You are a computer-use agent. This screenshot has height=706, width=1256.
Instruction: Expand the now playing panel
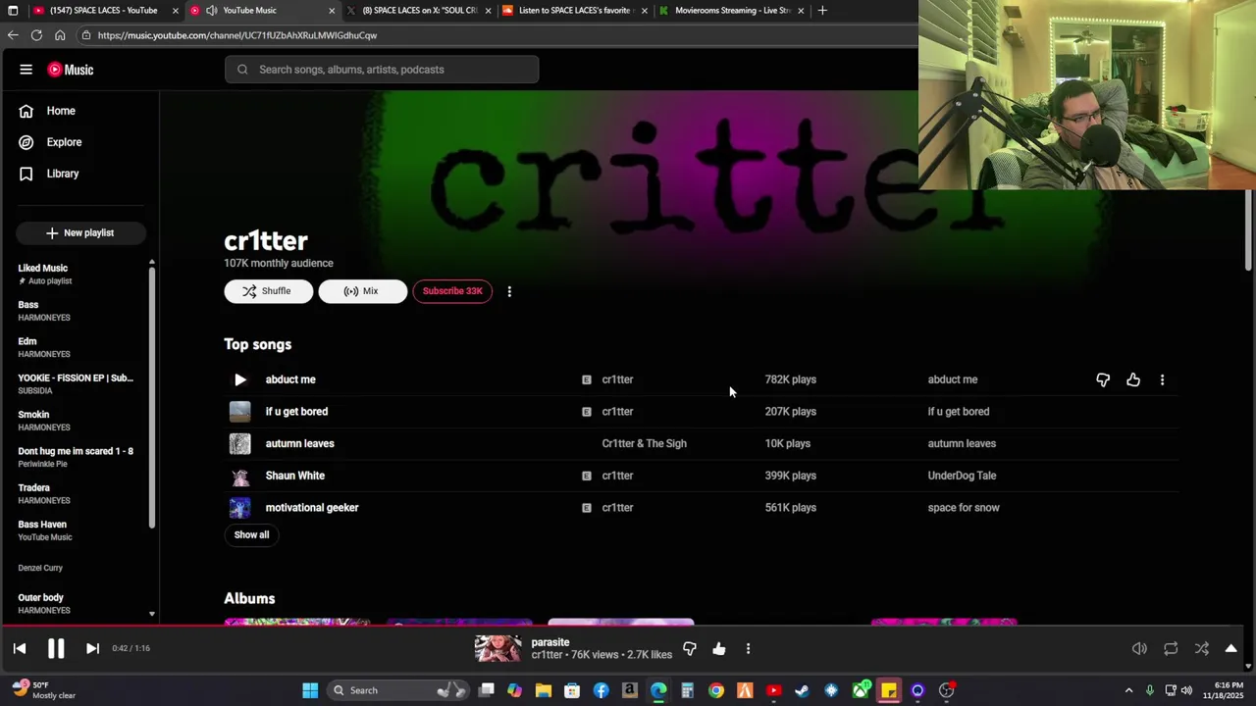pos(1231,648)
